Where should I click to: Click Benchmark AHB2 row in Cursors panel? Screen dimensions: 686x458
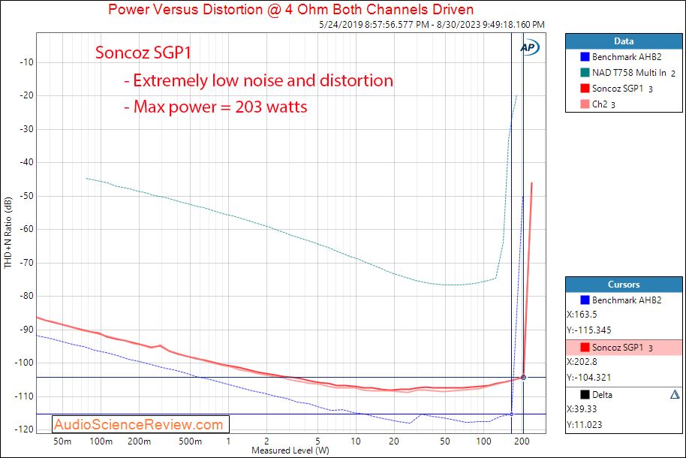[x=624, y=300]
